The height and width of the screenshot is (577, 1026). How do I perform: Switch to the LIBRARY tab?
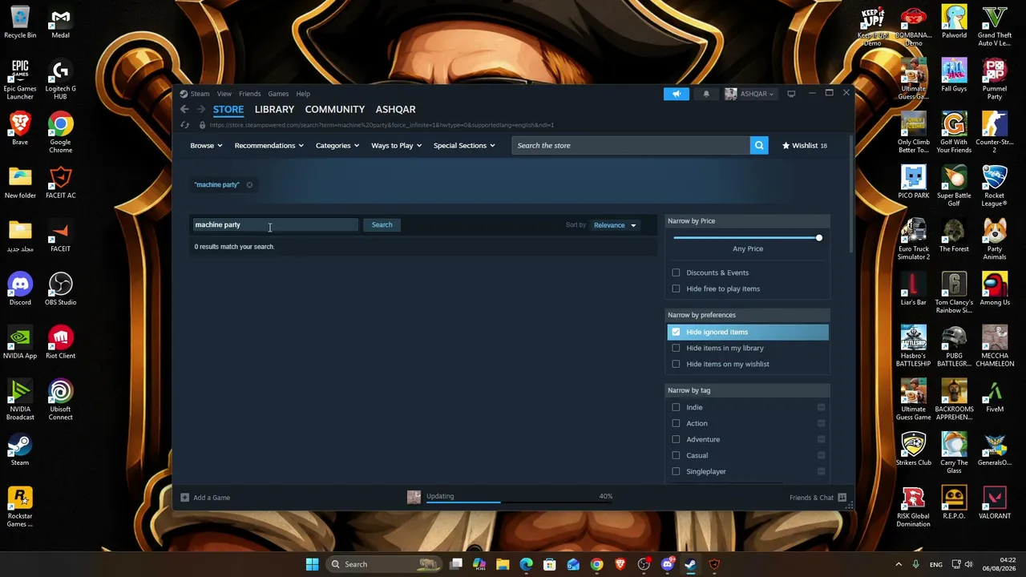coord(274,109)
